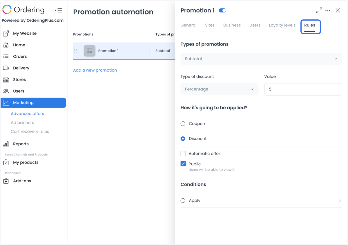Screen dimensions: 348x245
Task: Toggle the Promotion 1 enabled switch
Action: [x=222, y=10]
